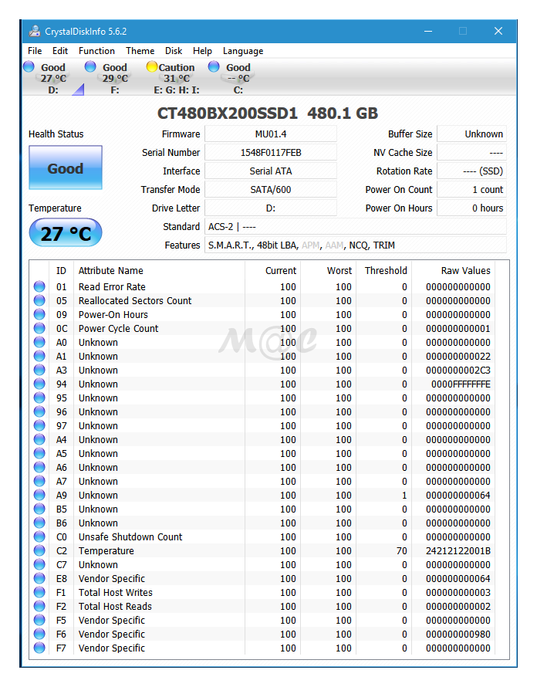537x687 pixels.
Task: Click status orb for Temperature row C2
Action: pos(39,550)
